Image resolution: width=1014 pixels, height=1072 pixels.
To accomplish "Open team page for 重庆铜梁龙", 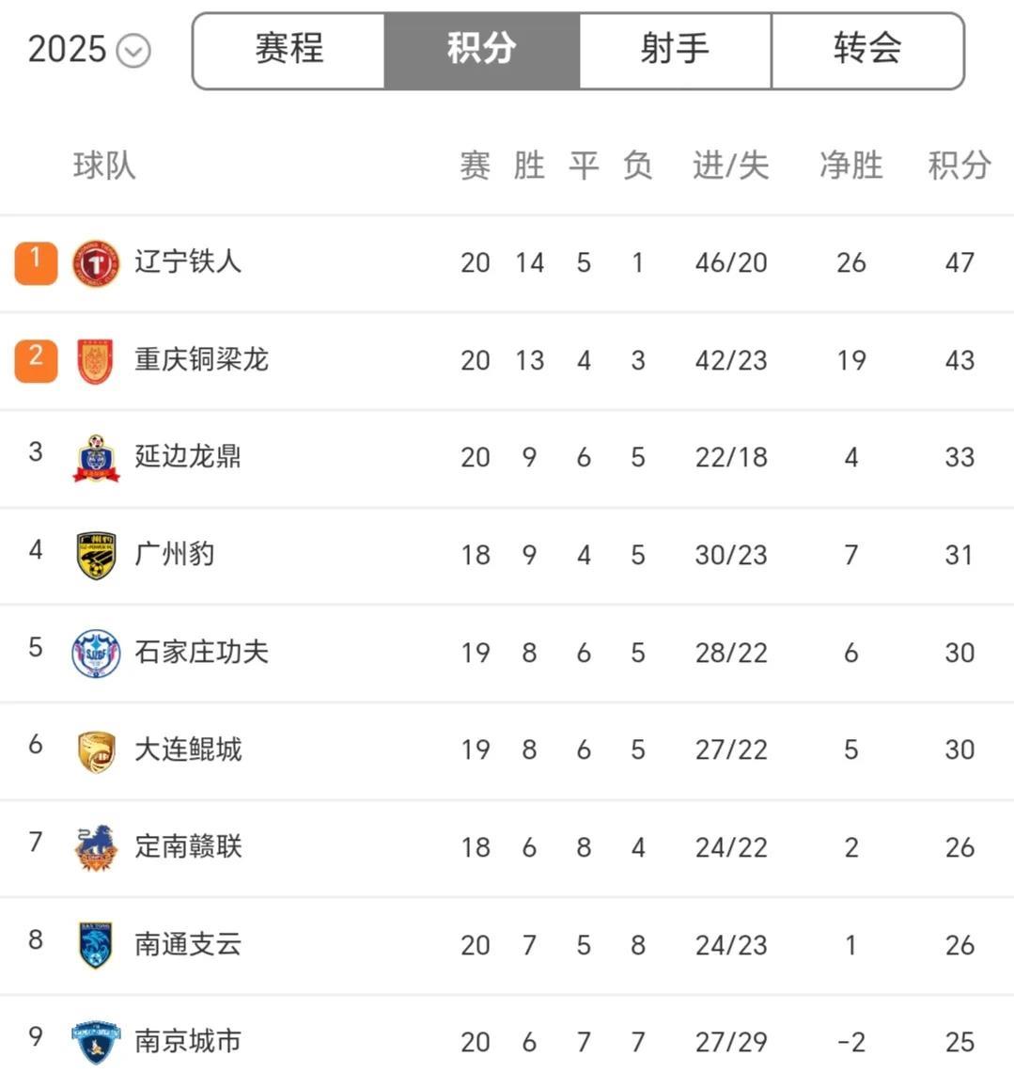I will [x=201, y=359].
